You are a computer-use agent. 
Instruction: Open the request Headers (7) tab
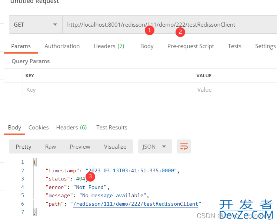109,46
